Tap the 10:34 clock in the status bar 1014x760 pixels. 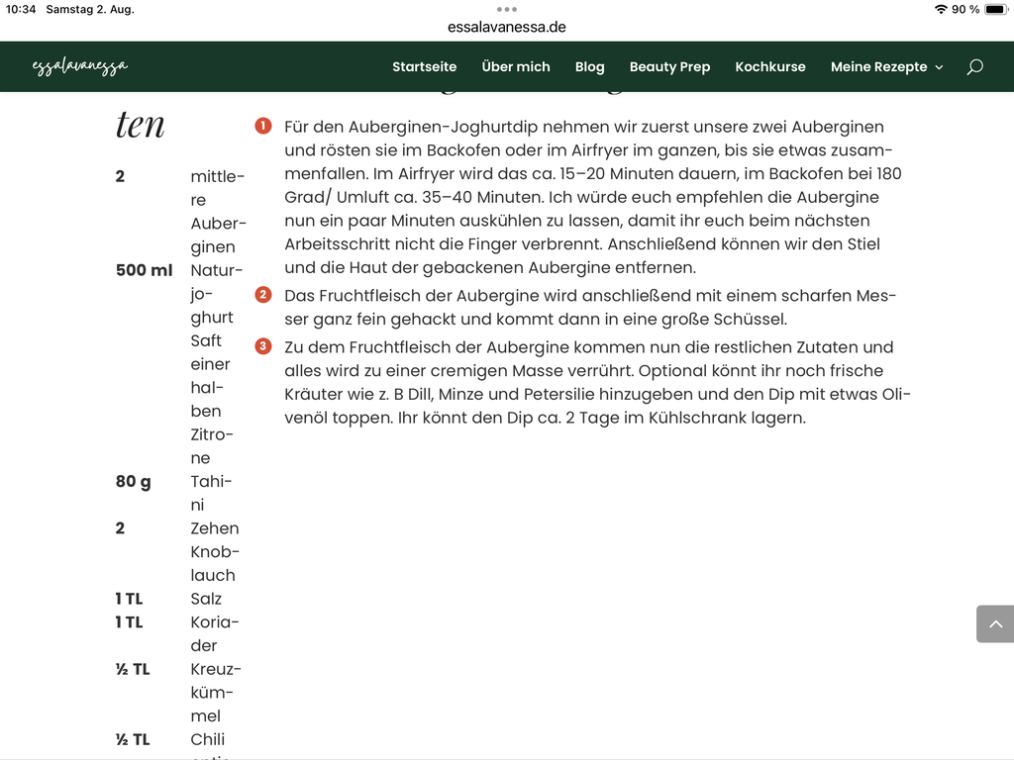click(21, 9)
